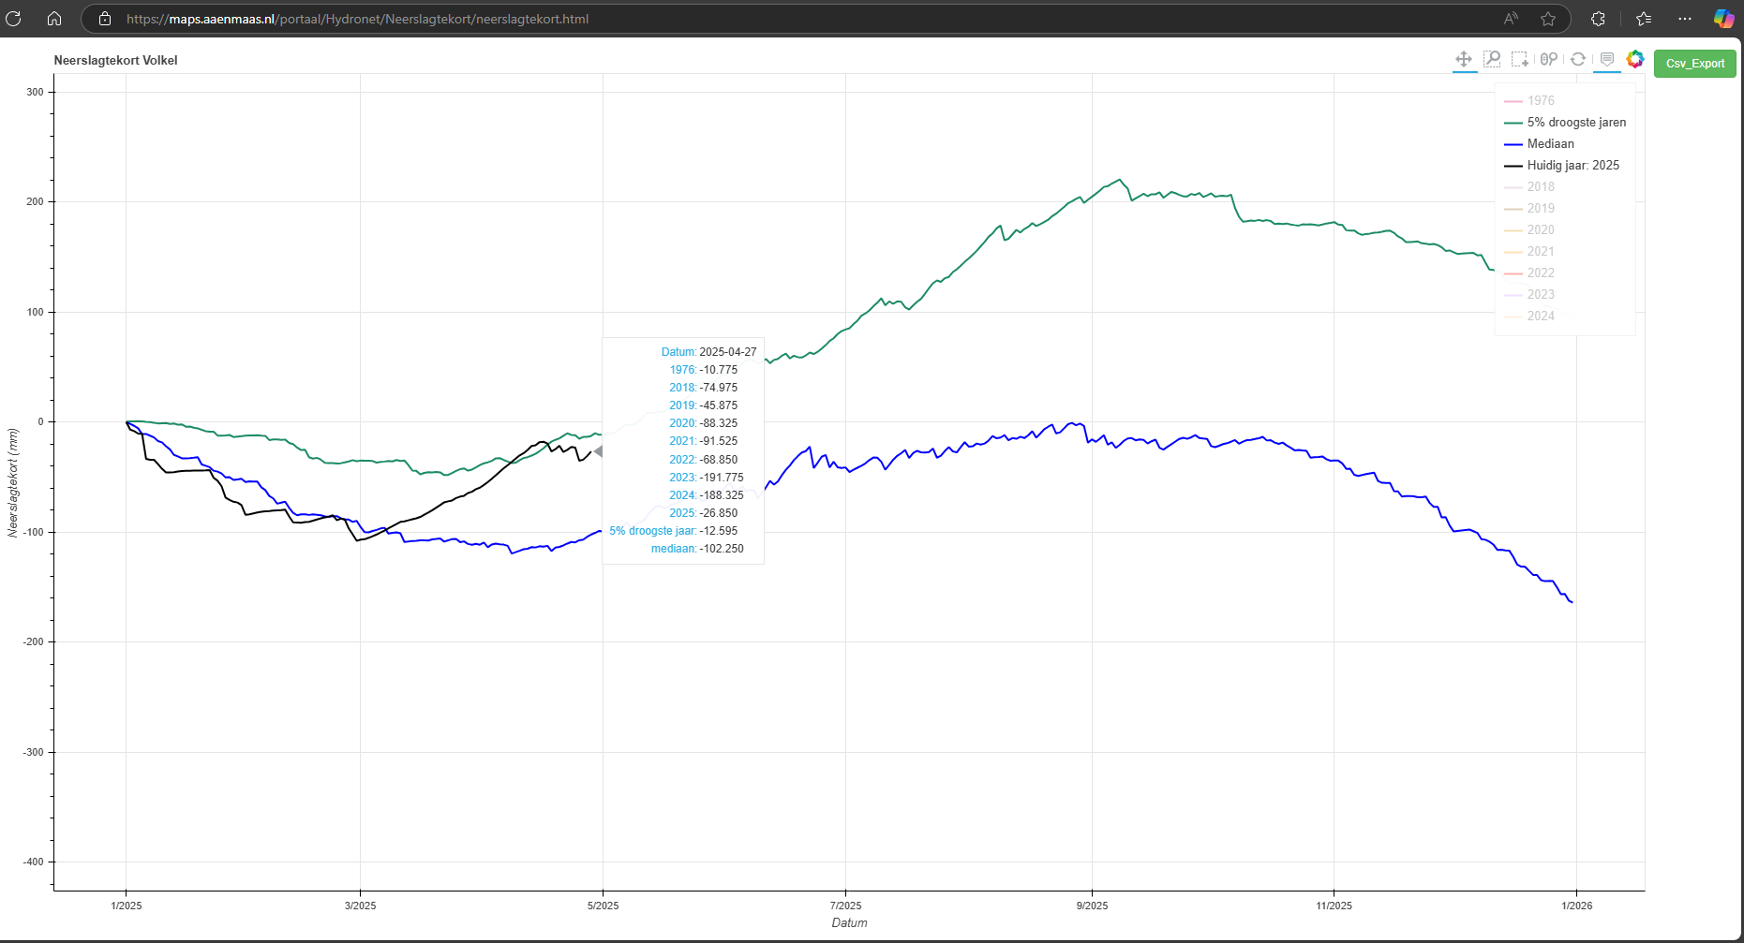View site information via lock icon
This screenshot has height=943, width=1744.
[x=105, y=19]
